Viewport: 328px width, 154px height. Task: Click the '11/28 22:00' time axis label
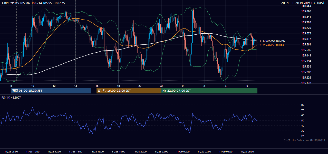coord(161,152)
